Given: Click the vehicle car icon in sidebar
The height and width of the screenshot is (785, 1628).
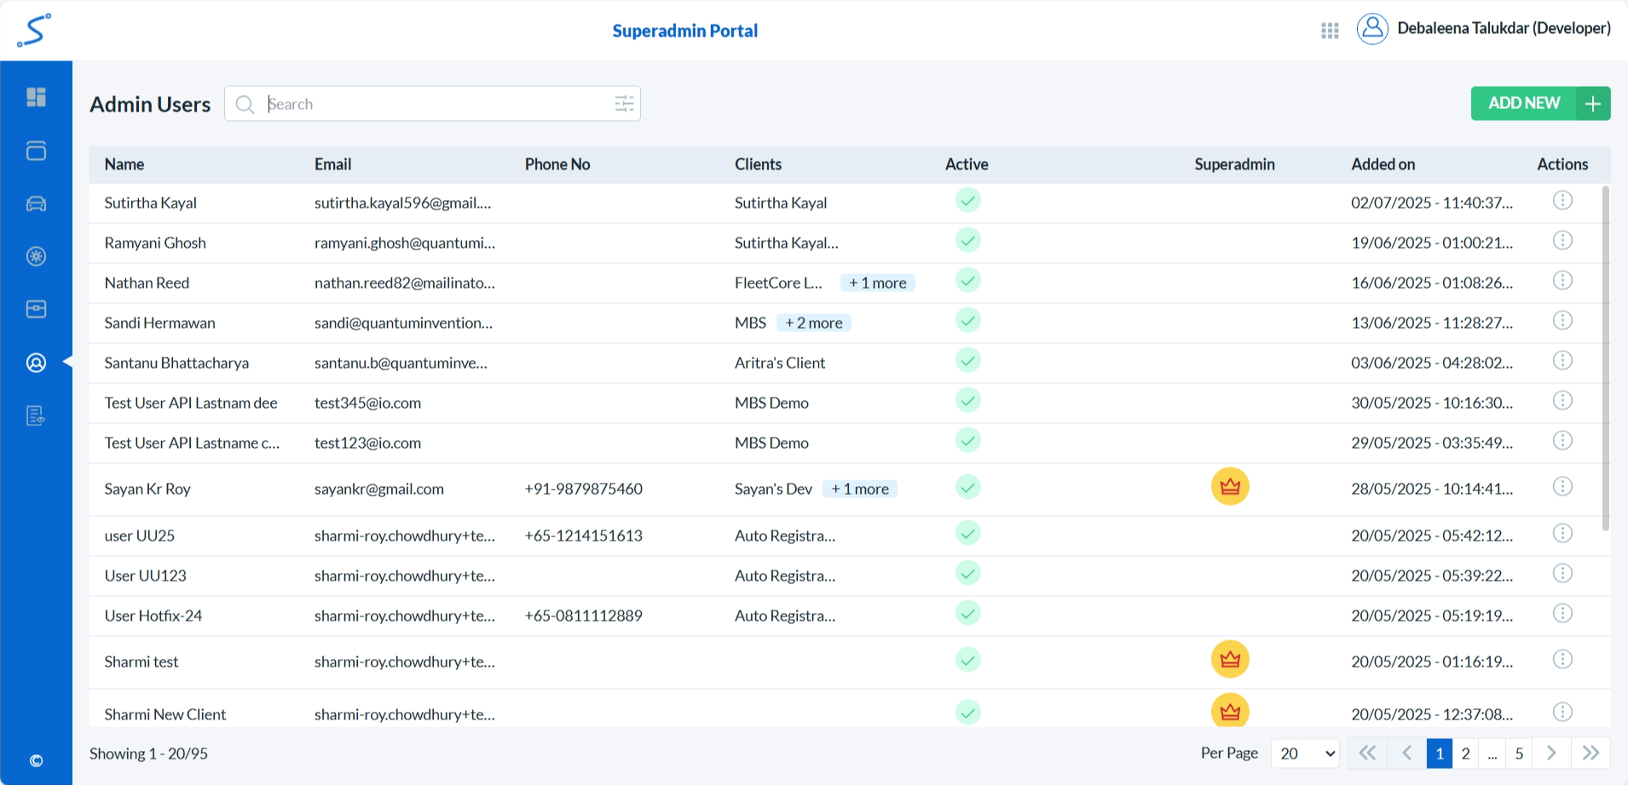Looking at the screenshot, I should 36,203.
